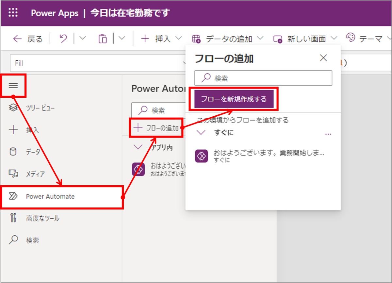Toggle the hamburger navigation menu
The height and width of the screenshot is (283, 392).
coord(13,86)
